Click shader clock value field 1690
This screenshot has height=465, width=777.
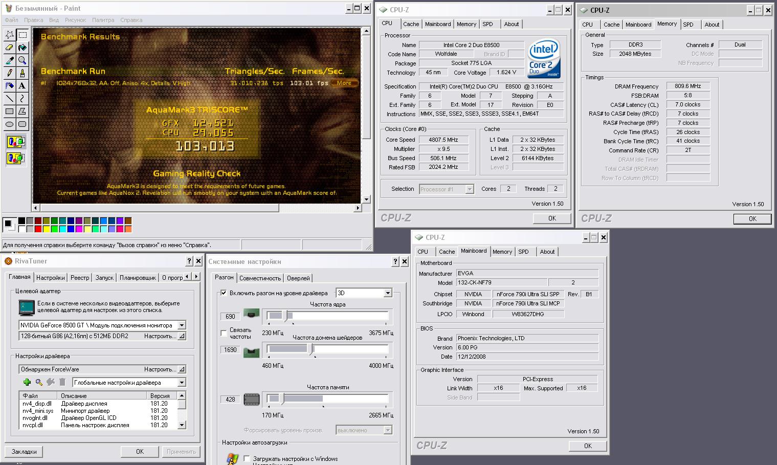click(x=230, y=350)
